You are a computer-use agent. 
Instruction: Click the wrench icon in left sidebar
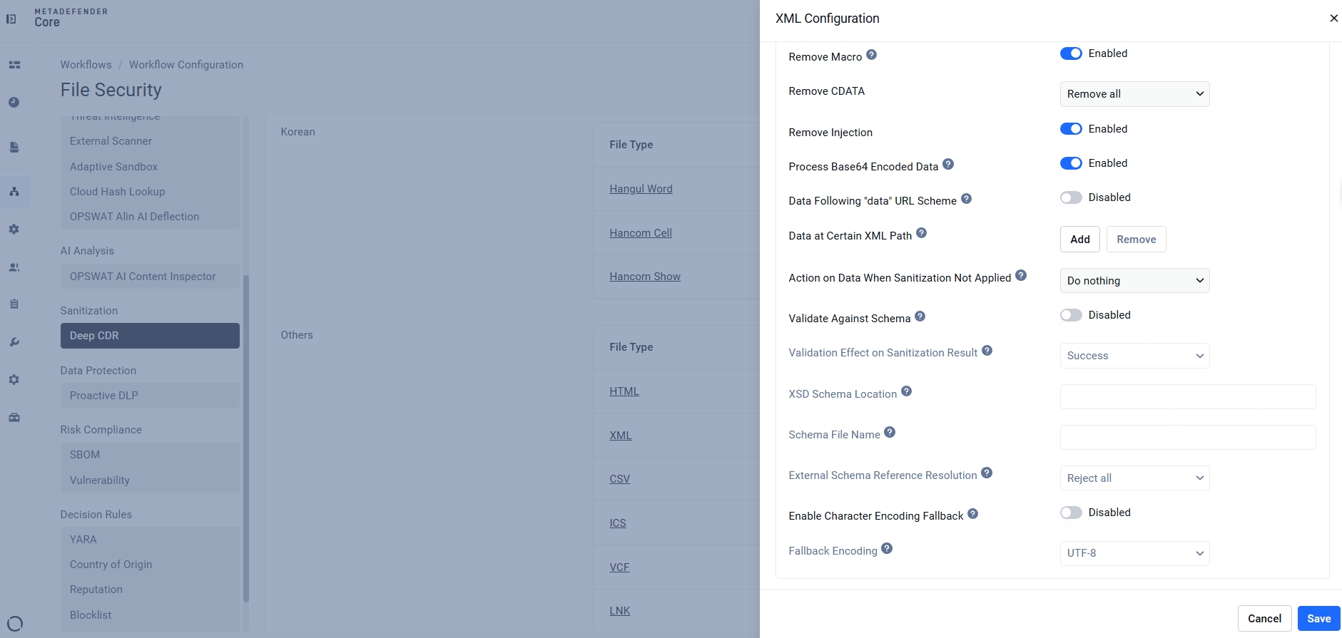pyautogui.click(x=14, y=342)
